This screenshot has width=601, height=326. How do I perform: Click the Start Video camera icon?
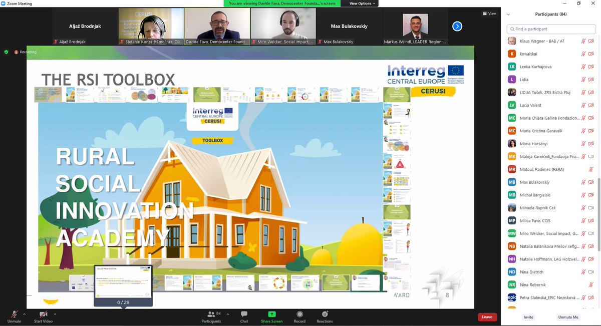[43, 314]
